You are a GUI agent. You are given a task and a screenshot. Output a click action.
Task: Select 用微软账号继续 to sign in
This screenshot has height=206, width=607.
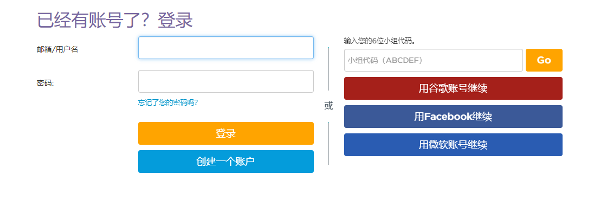click(x=453, y=145)
